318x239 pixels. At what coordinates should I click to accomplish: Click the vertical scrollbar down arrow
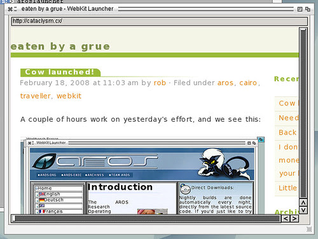[x=303, y=210]
